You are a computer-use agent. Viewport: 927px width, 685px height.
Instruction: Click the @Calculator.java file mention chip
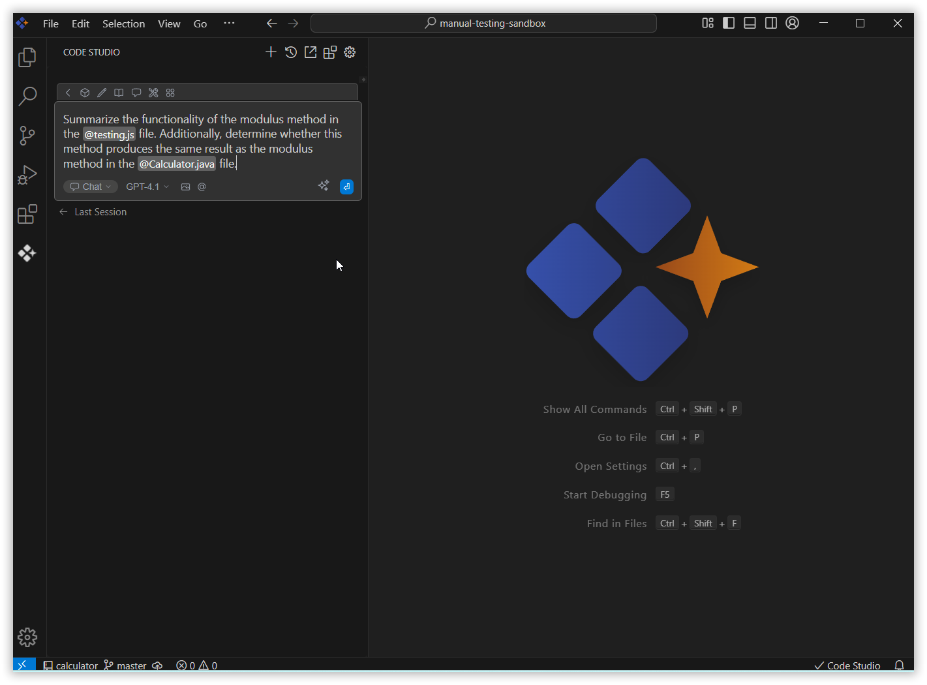[177, 164]
